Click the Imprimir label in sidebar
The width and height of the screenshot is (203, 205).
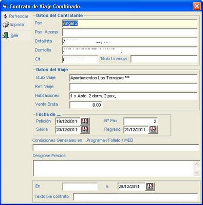pyautogui.click(x=17, y=25)
